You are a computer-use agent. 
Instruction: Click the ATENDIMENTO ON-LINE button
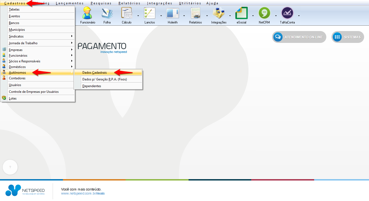pos(299,37)
